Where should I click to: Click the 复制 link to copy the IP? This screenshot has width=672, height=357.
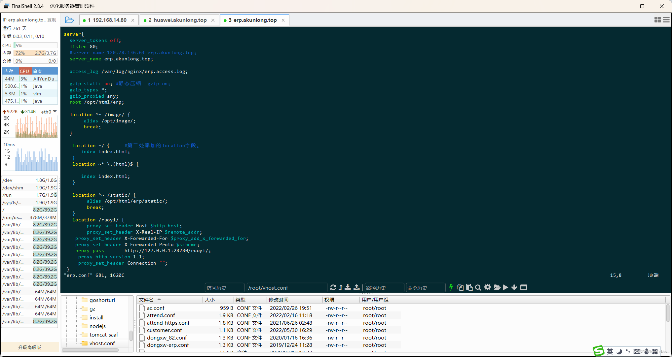(x=52, y=19)
